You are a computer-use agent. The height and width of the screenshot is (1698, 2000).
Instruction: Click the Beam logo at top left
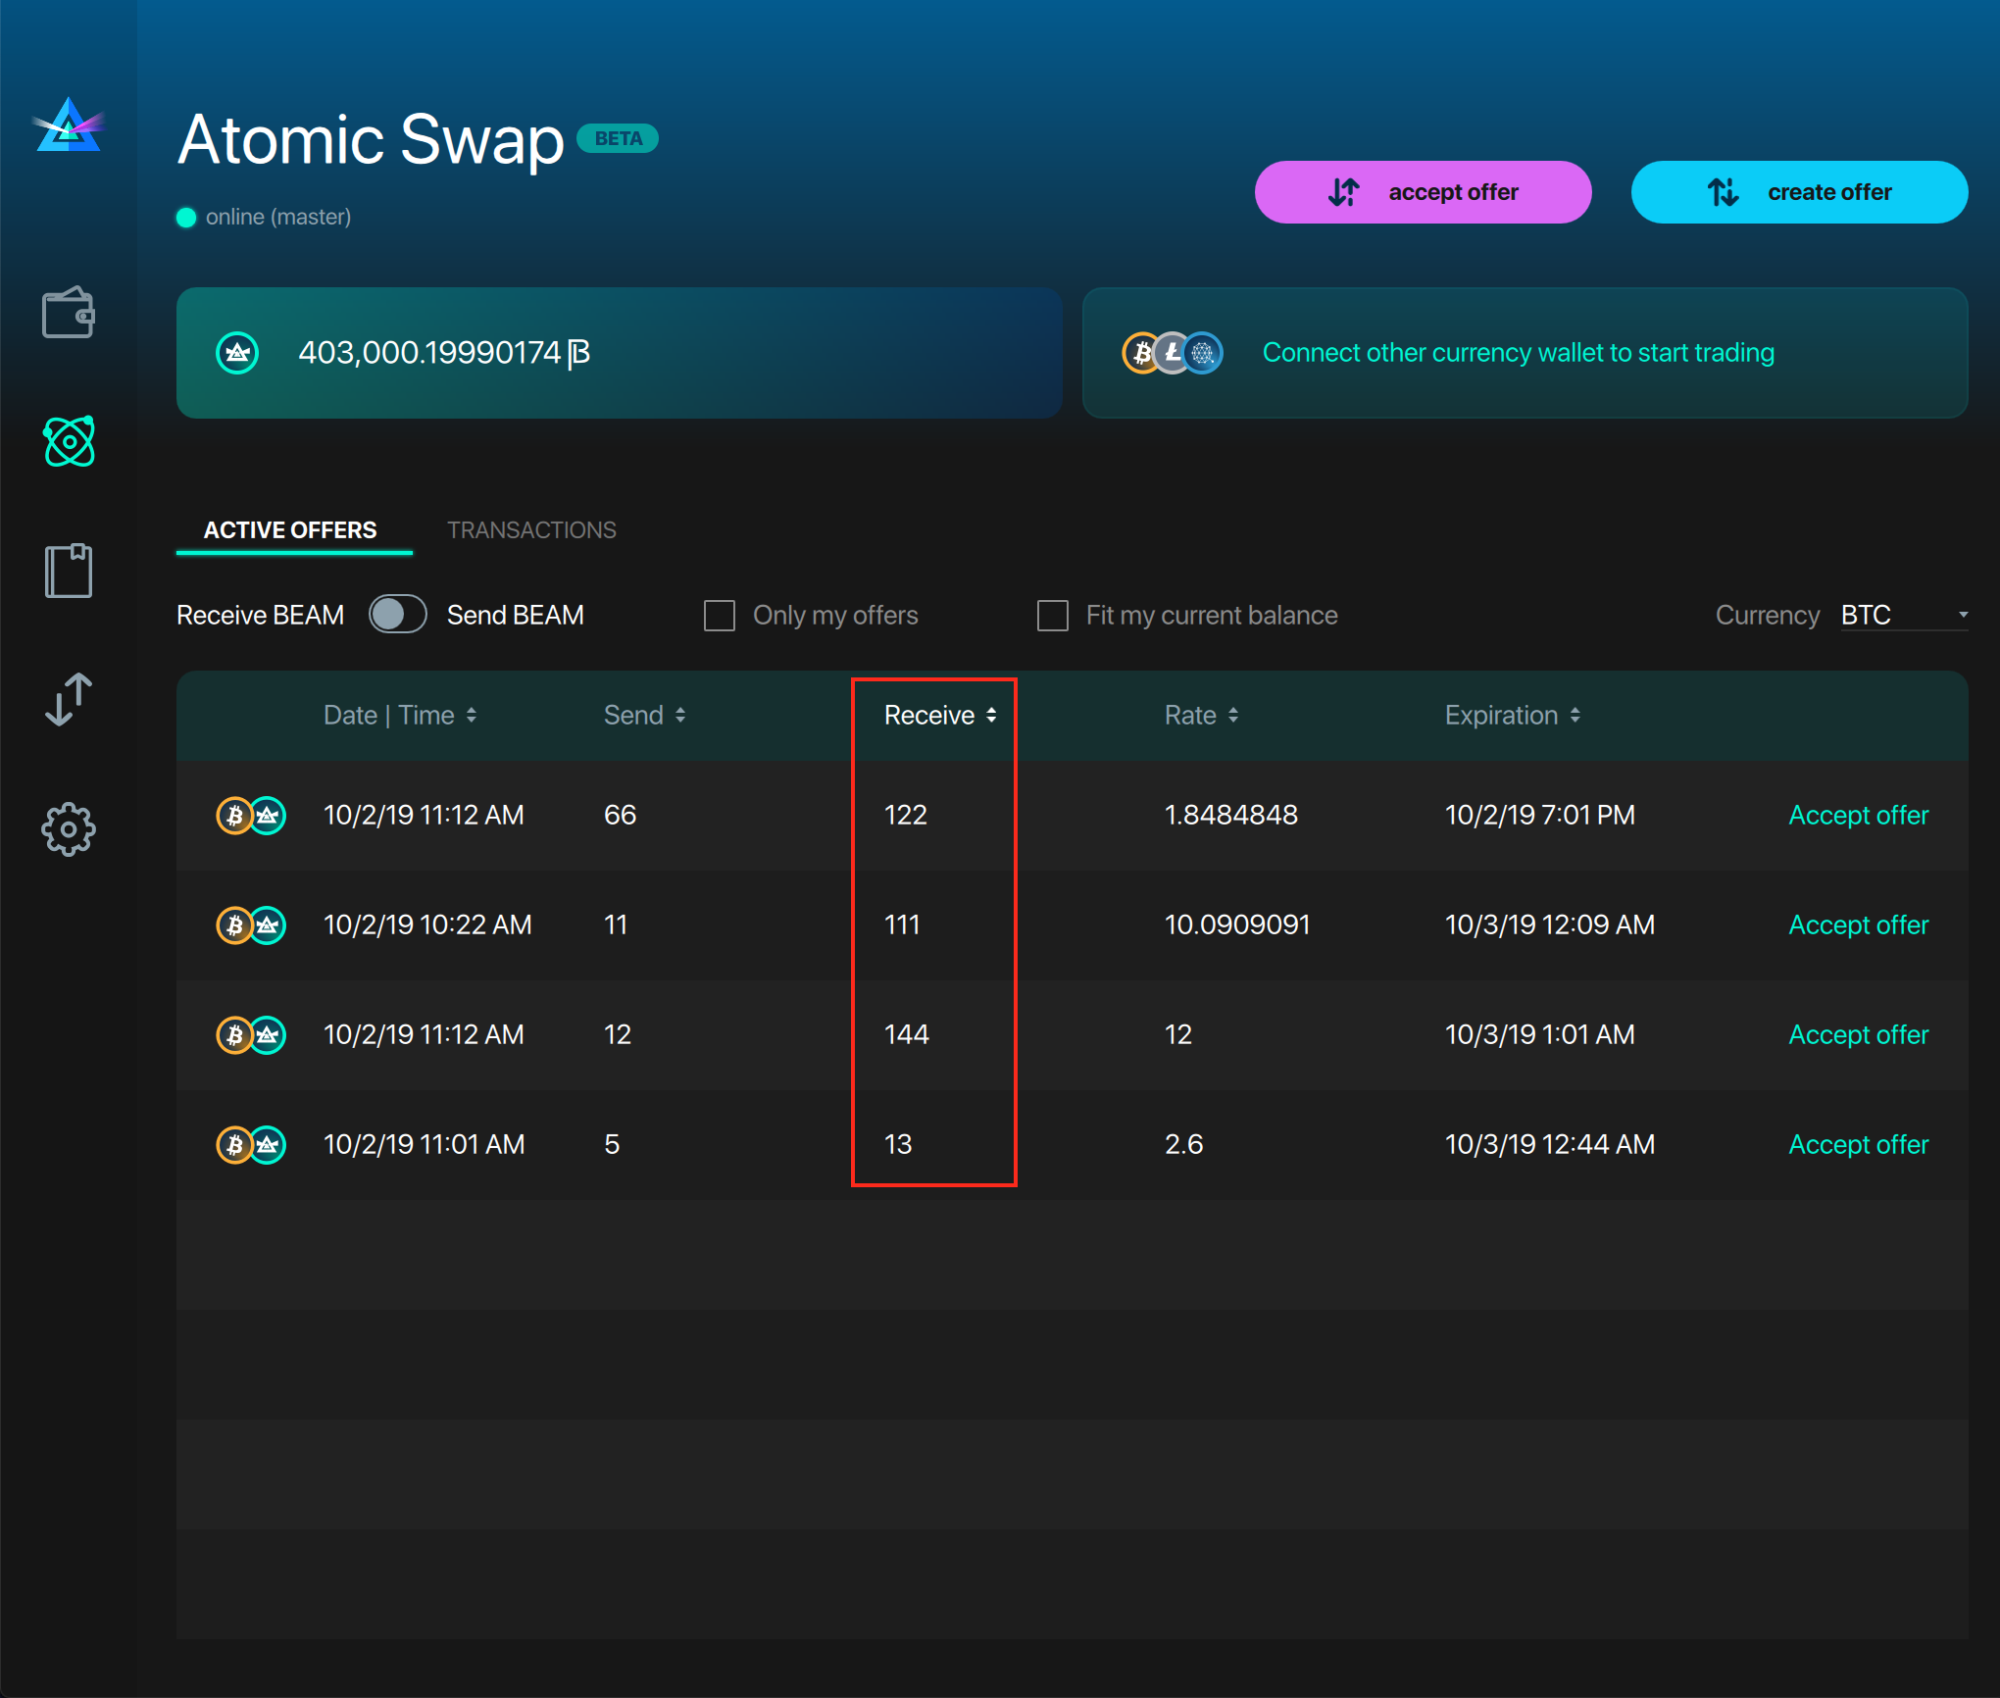click(69, 125)
